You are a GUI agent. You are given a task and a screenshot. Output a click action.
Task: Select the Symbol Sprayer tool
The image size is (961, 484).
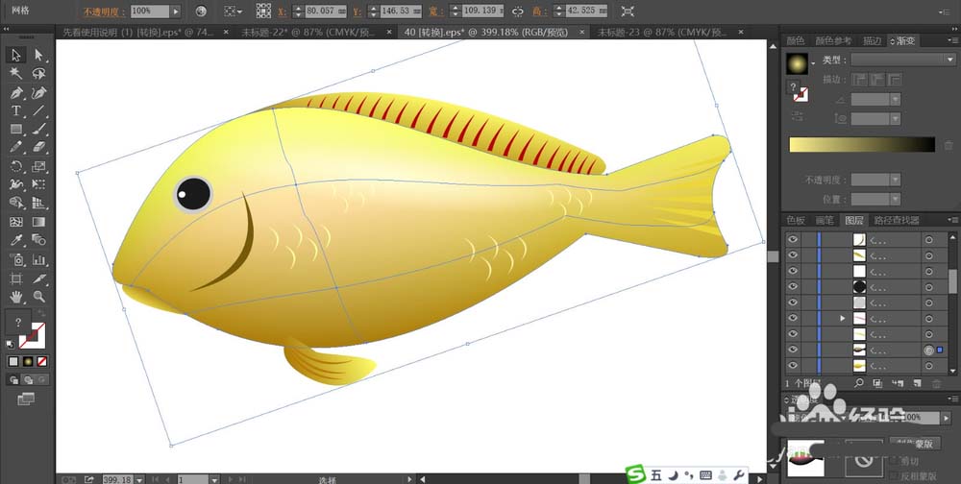pyautogui.click(x=16, y=260)
